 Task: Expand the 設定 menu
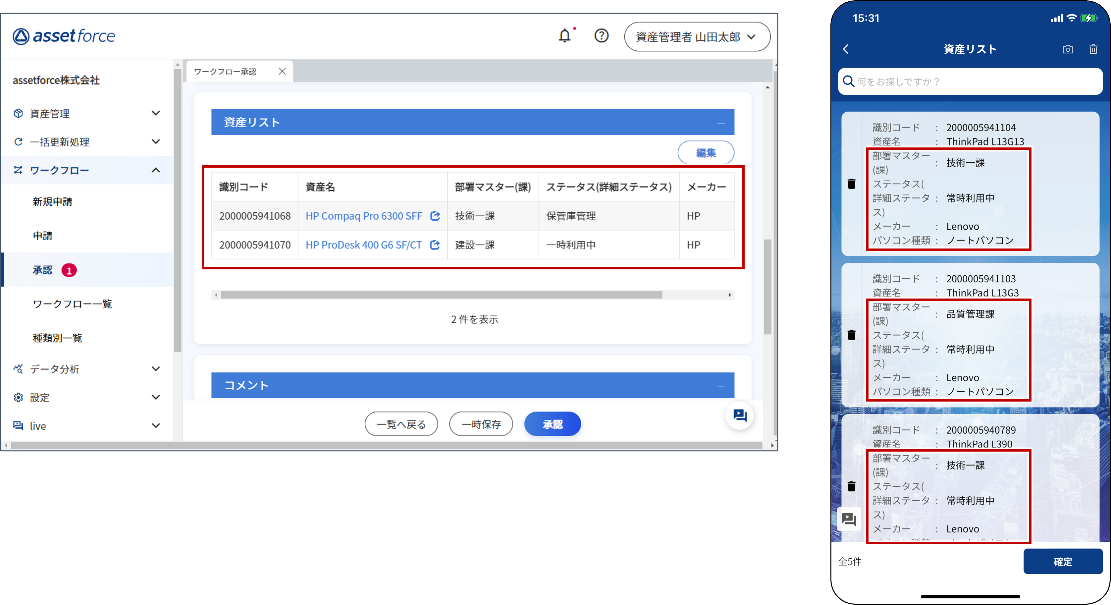[x=156, y=398]
